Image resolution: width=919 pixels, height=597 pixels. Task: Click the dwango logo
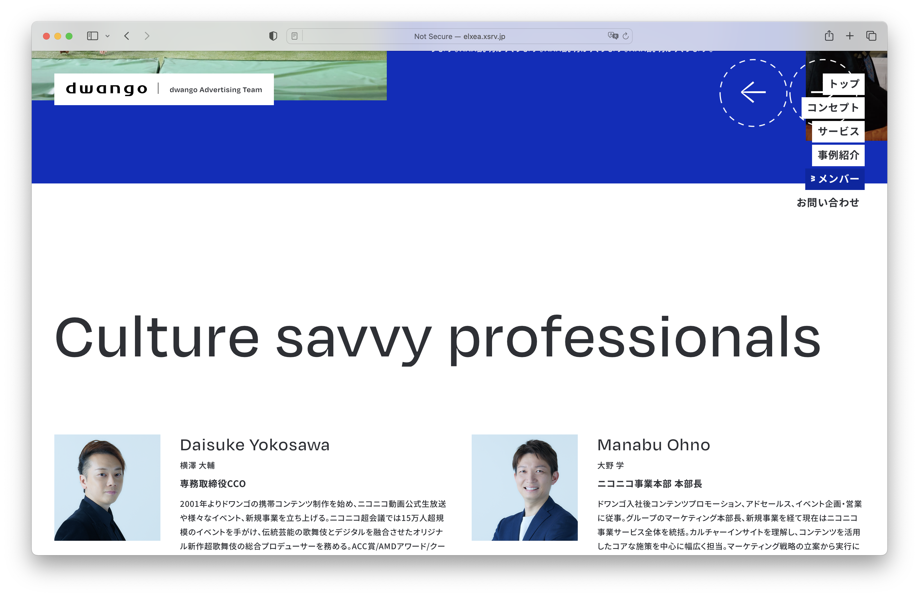107,89
